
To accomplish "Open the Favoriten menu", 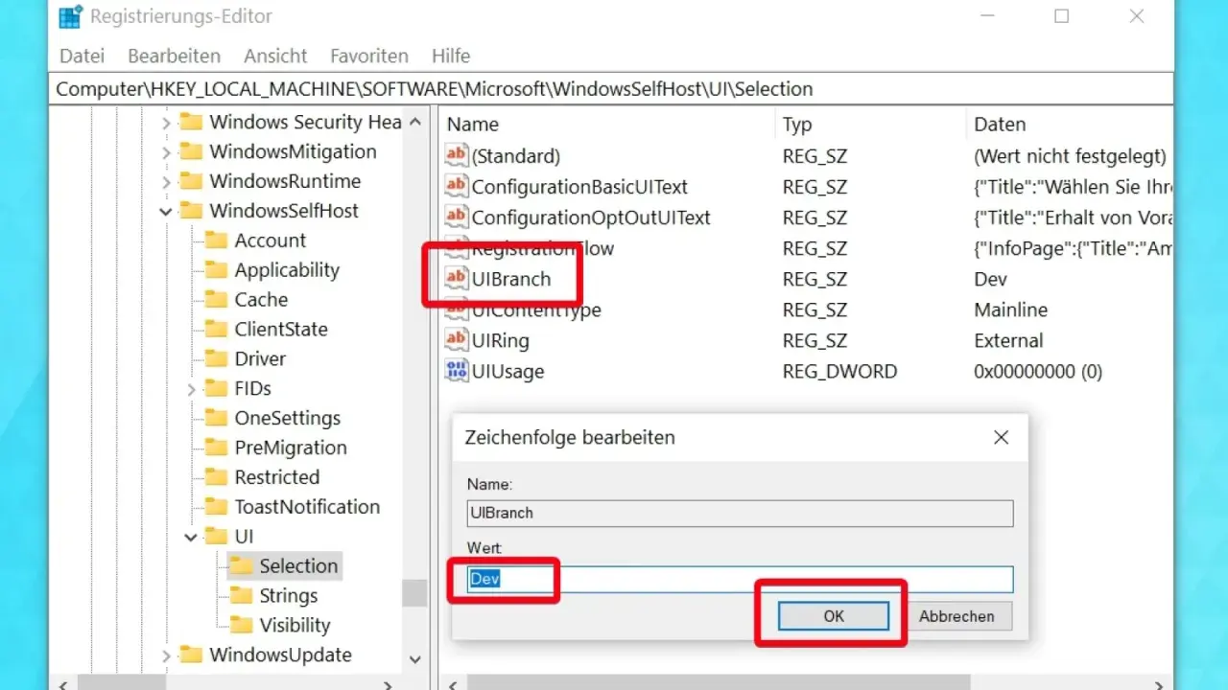I will click(x=369, y=56).
